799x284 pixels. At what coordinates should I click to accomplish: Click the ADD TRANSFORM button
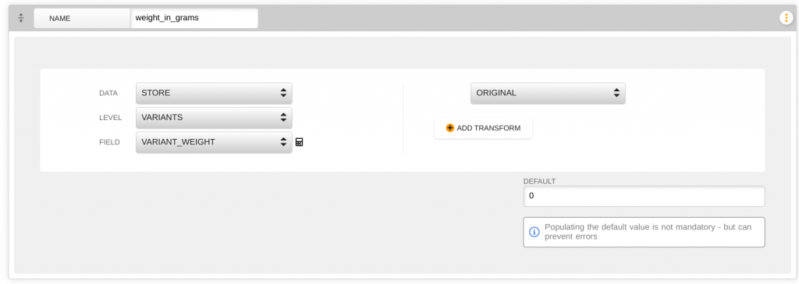click(483, 128)
